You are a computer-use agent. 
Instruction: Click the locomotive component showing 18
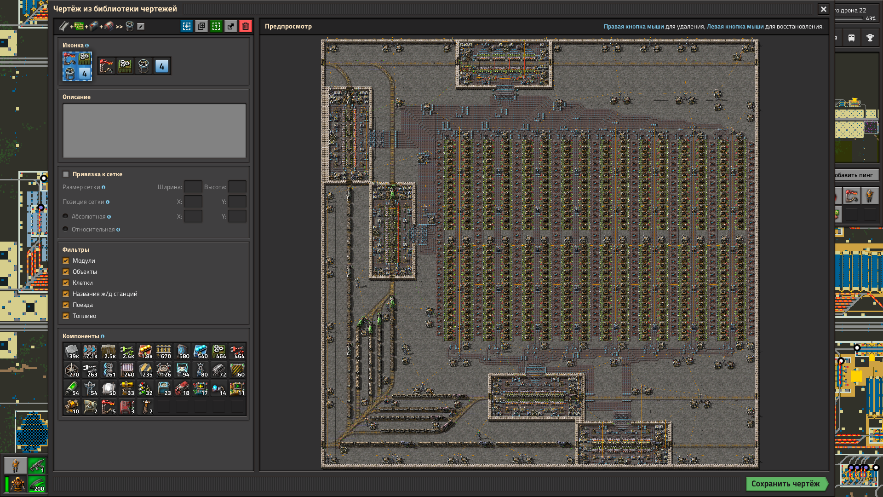point(182,388)
